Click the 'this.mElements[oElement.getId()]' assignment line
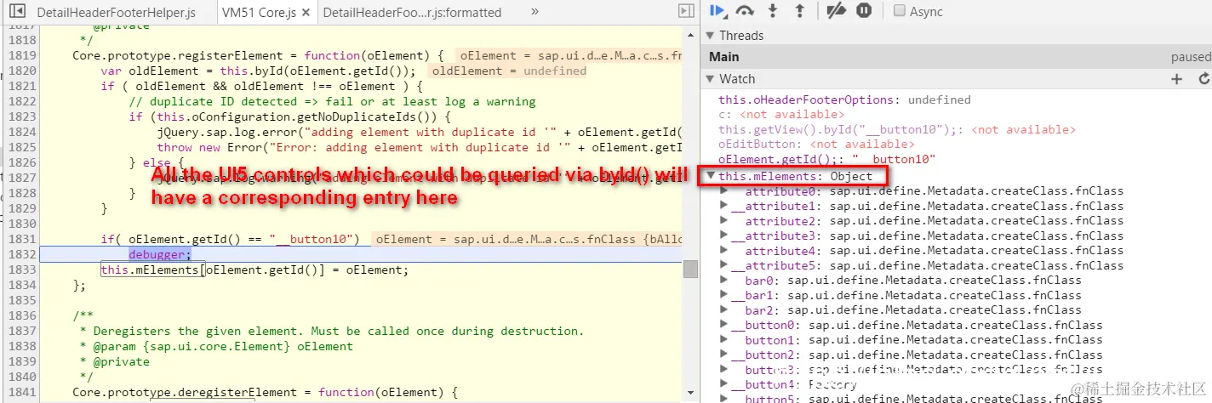1212x403 pixels. [254, 270]
